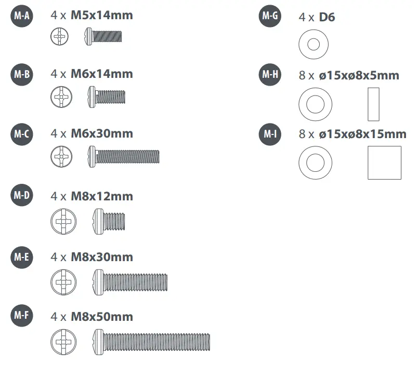418x366 pixels.
Task: Select the "8 x ø15xø8x15mm" text label
Action: (352, 134)
